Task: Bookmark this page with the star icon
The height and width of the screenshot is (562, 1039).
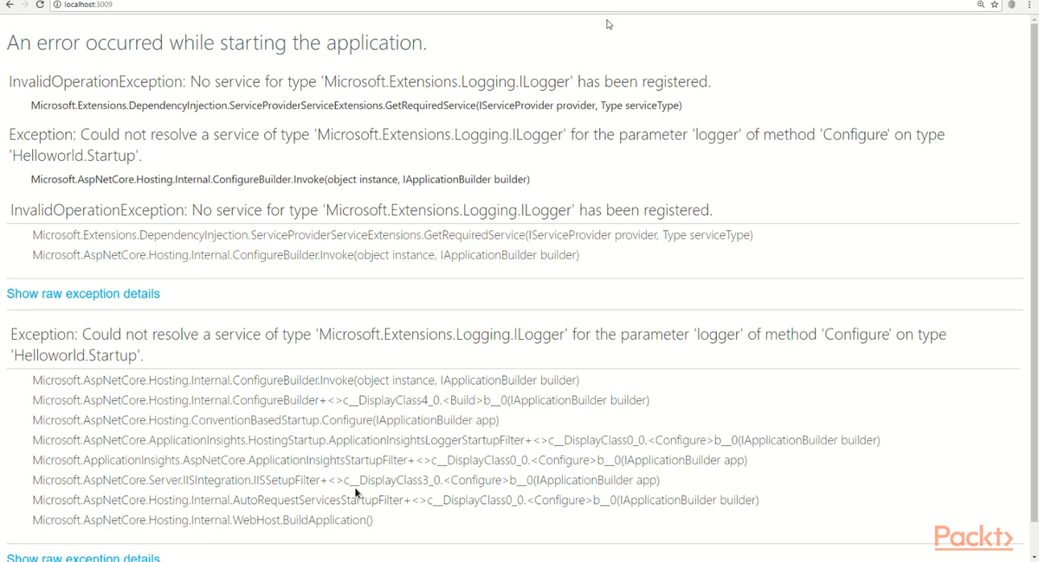Action: click(995, 5)
